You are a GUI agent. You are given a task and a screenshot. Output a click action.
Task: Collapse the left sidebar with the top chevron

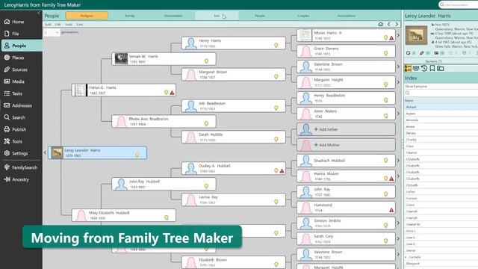click(38, 13)
